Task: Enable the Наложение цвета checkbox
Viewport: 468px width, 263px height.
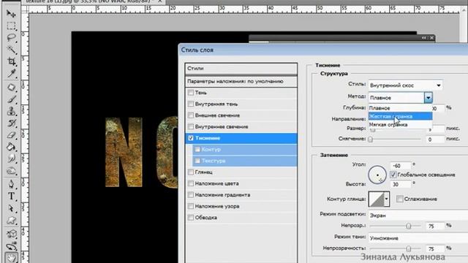Action: point(191,183)
